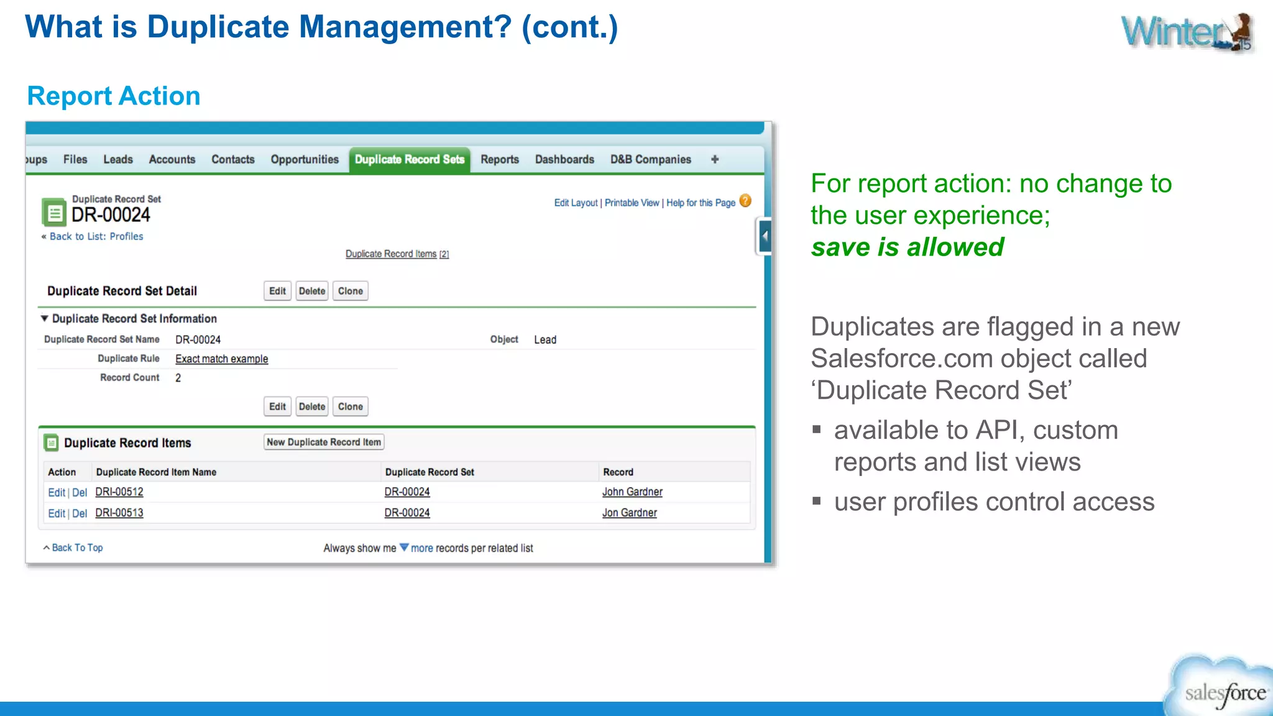This screenshot has height=716, width=1273.
Task: Click Edit for row DRI-00512
Action: point(57,492)
